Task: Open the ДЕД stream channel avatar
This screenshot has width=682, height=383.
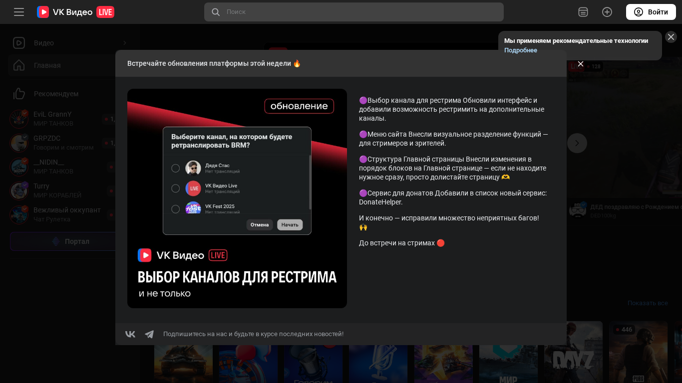Action: [x=578, y=210]
